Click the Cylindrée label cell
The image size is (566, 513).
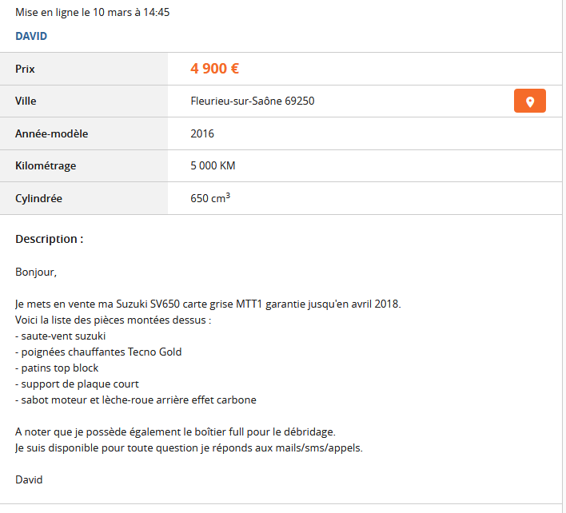tap(84, 198)
